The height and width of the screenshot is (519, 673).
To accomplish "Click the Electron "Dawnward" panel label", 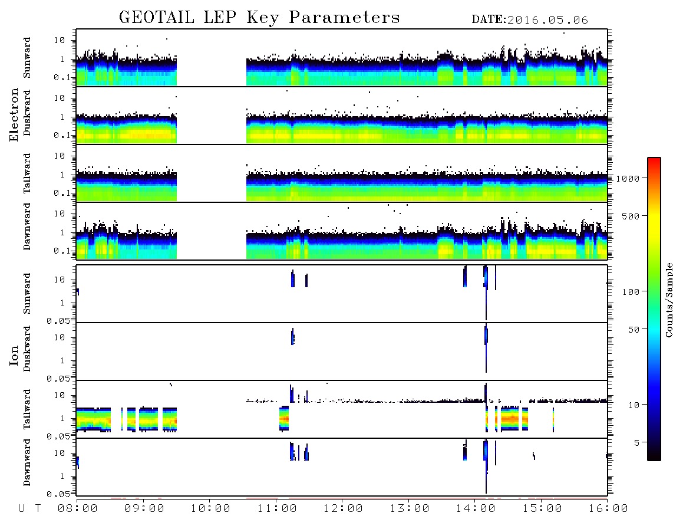I will [27, 227].
